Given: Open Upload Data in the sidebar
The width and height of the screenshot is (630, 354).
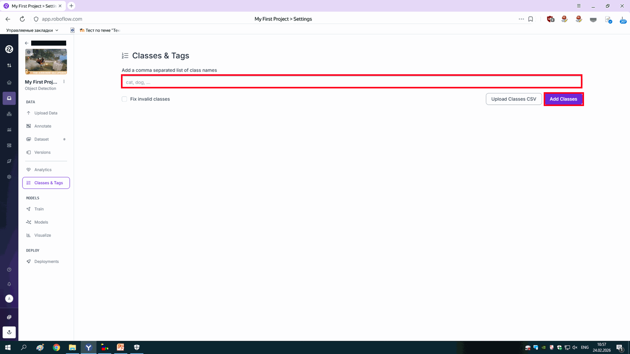Looking at the screenshot, I should [x=46, y=113].
